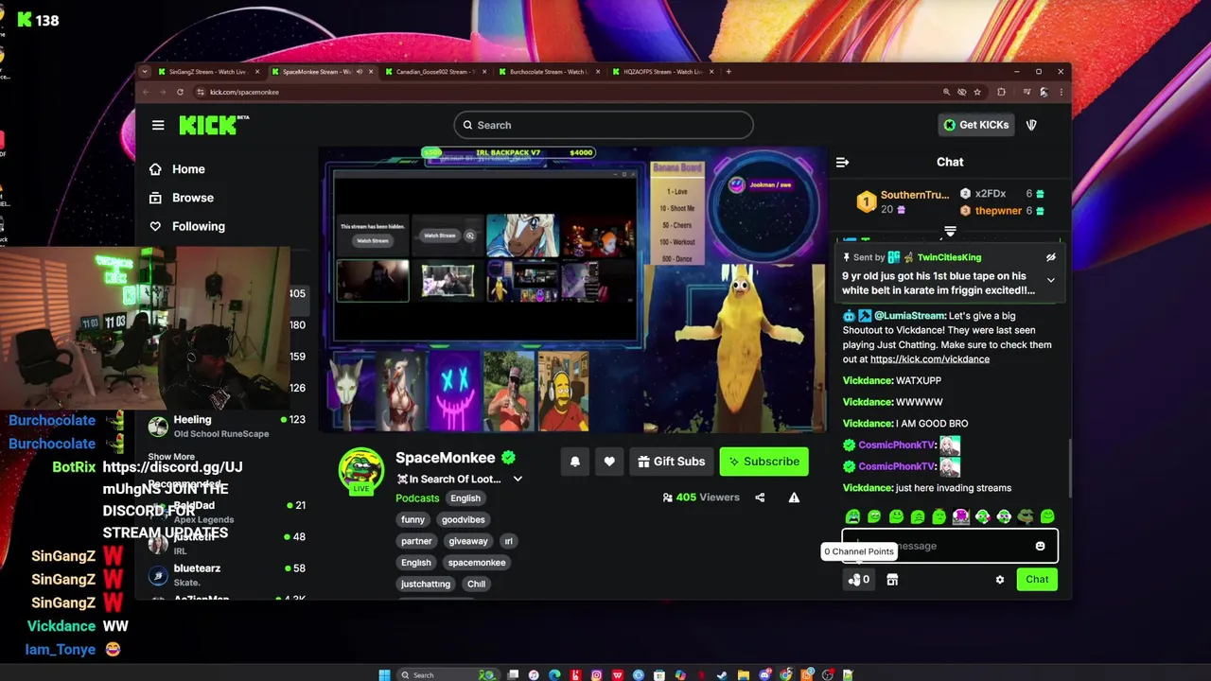Share the SpaceMonkee stream
Image resolution: width=1211 pixels, height=681 pixels.
pos(760,498)
